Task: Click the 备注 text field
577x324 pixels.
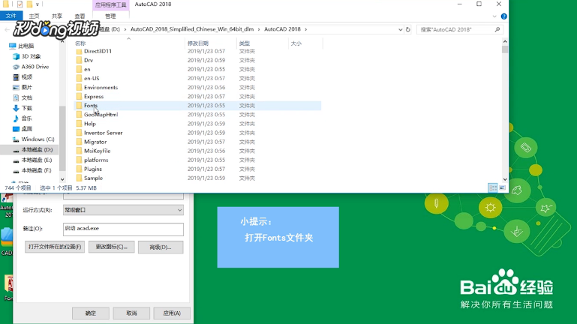Action: pos(123,229)
